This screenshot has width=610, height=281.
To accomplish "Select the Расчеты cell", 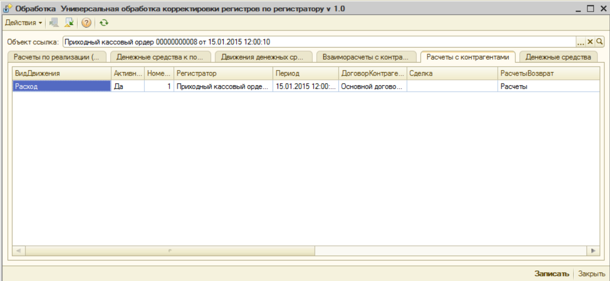I will pos(549,86).
